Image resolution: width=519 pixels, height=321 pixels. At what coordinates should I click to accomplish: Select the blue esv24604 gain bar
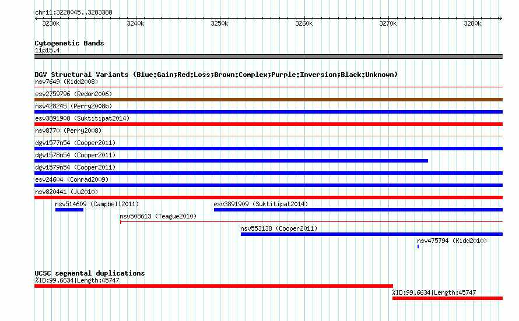point(268,185)
